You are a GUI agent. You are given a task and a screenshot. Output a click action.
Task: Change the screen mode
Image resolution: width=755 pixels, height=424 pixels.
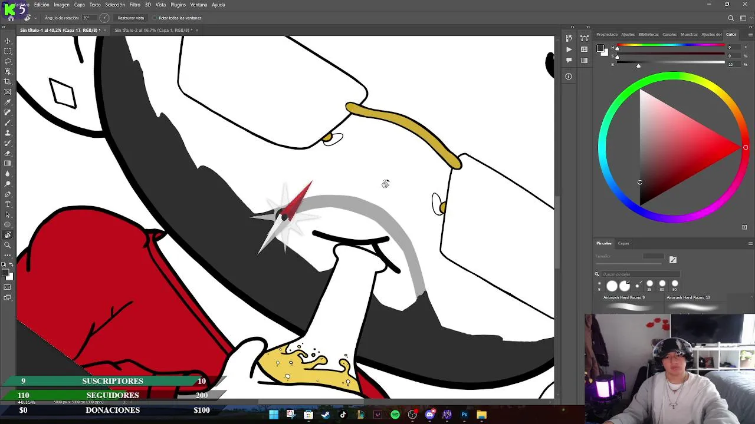point(8,297)
